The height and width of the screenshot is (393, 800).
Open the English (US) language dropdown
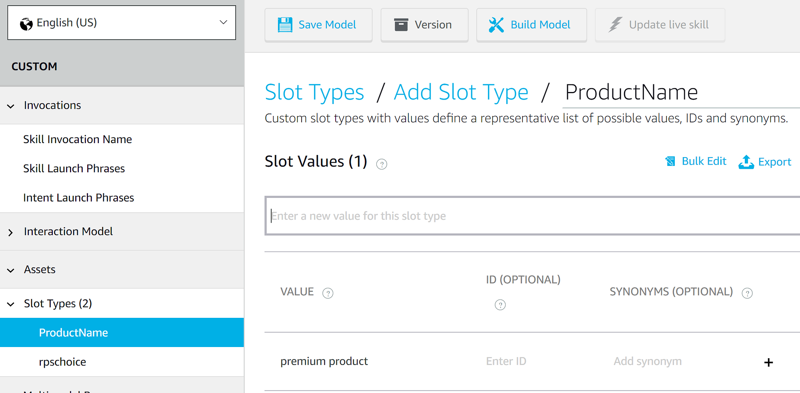[x=122, y=23]
